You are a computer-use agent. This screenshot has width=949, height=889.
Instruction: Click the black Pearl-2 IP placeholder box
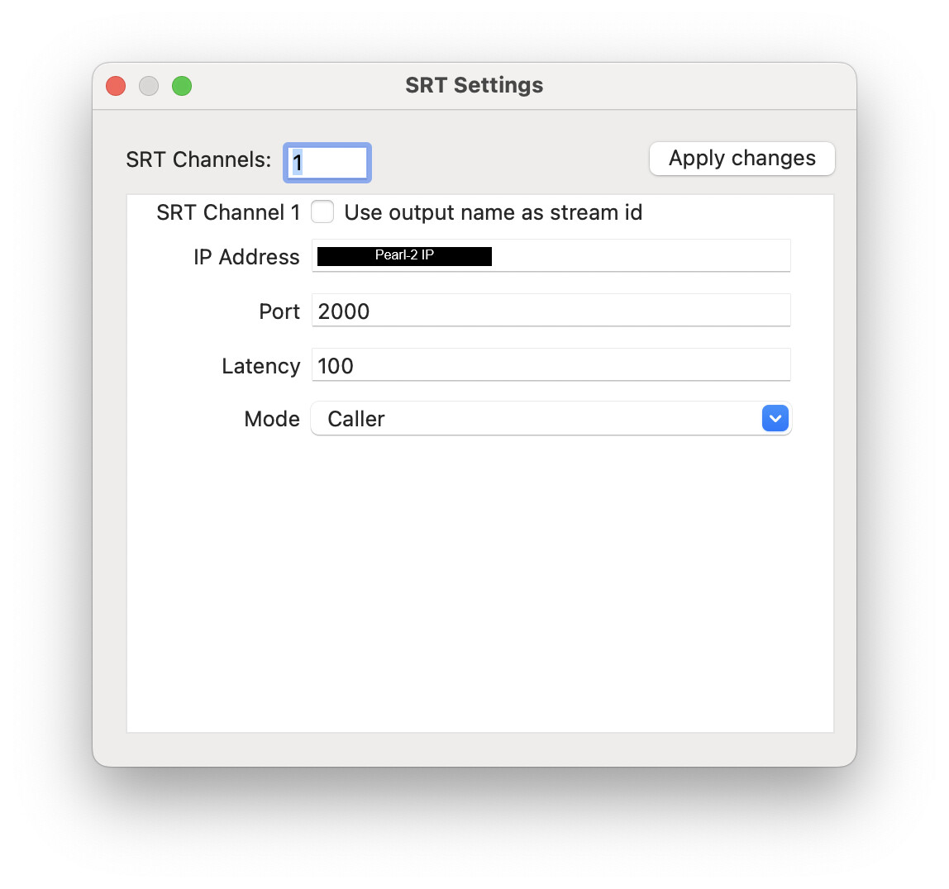coord(404,256)
